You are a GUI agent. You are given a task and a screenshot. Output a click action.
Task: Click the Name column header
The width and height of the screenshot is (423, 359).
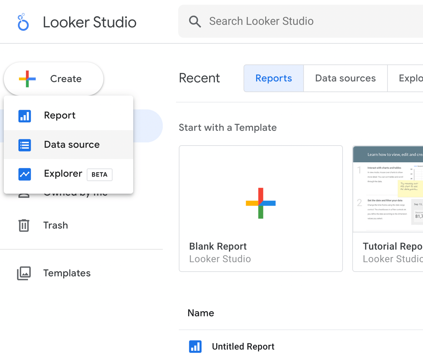pyautogui.click(x=201, y=313)
